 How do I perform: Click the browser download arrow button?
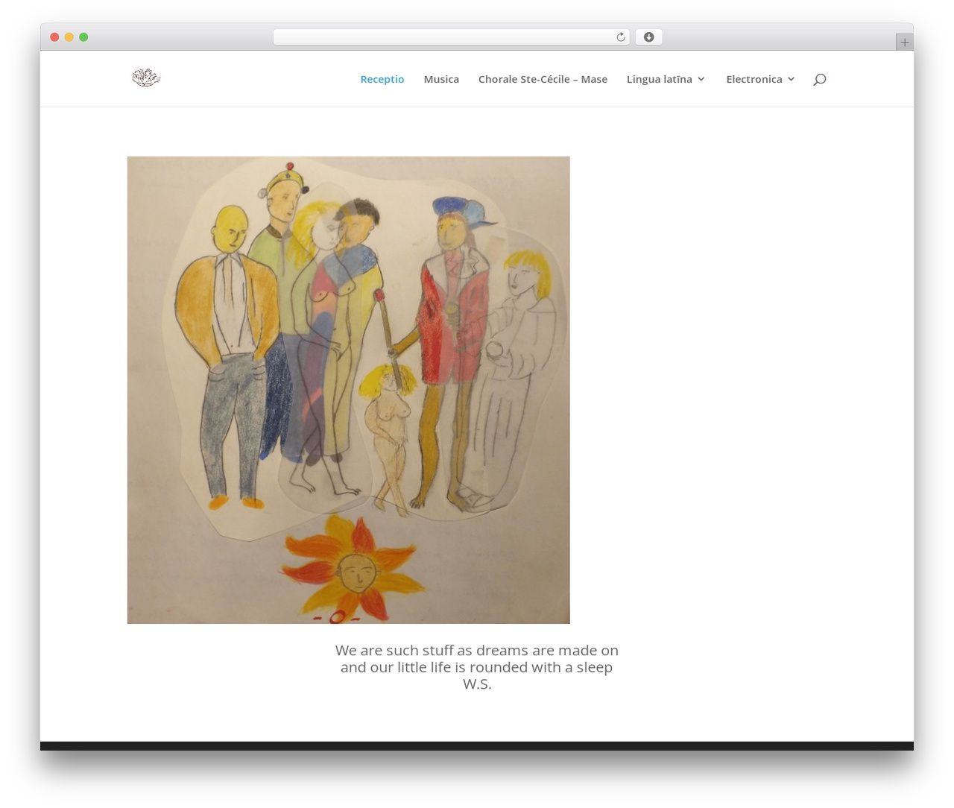648,37
